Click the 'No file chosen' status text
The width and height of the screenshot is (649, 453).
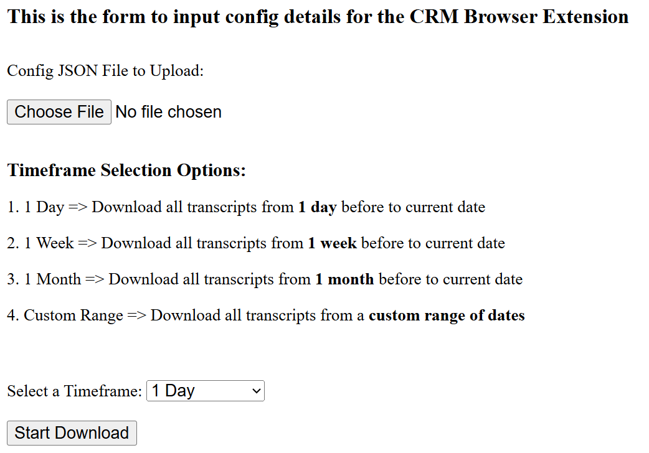[169, 112]
